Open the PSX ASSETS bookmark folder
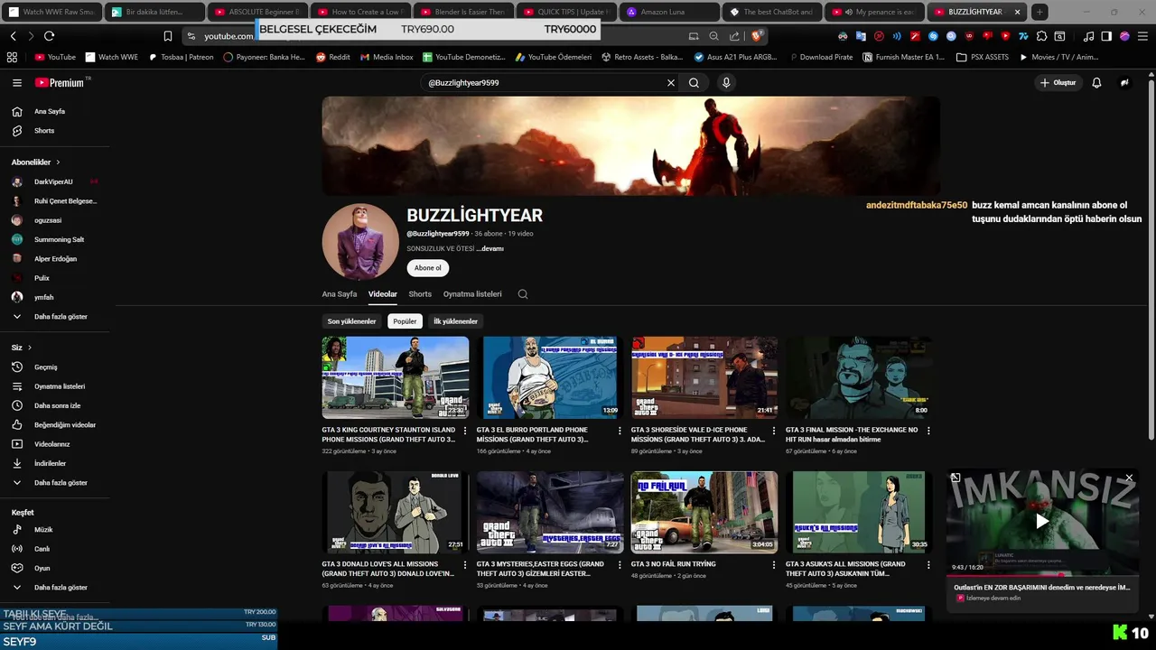1156x650 pixels. pos(983,57)
